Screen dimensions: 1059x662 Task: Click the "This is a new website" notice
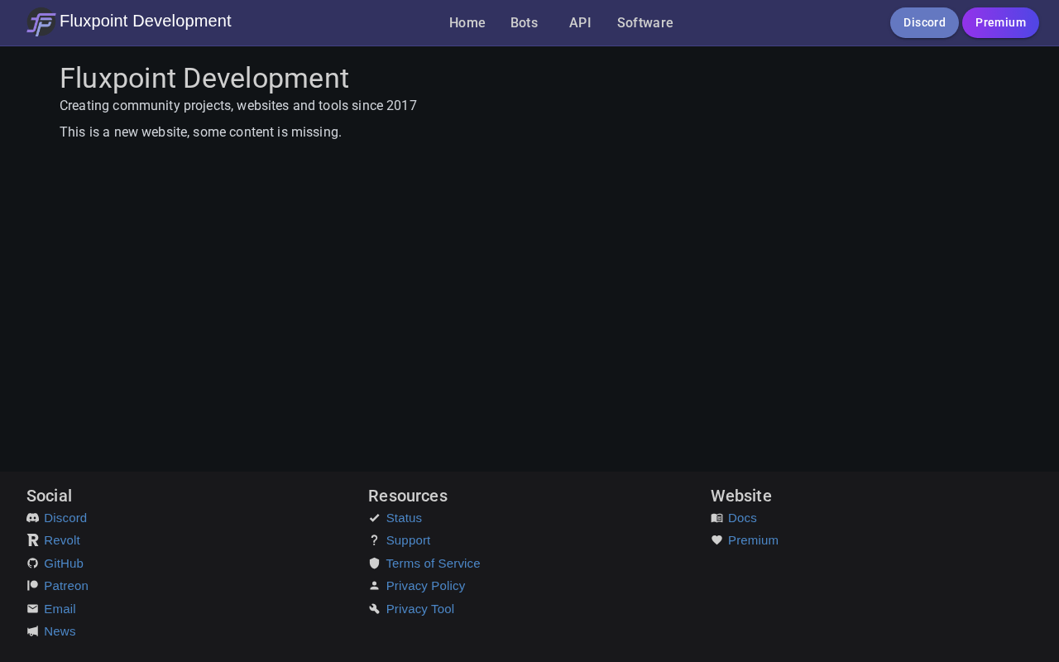tap(200, 132)
